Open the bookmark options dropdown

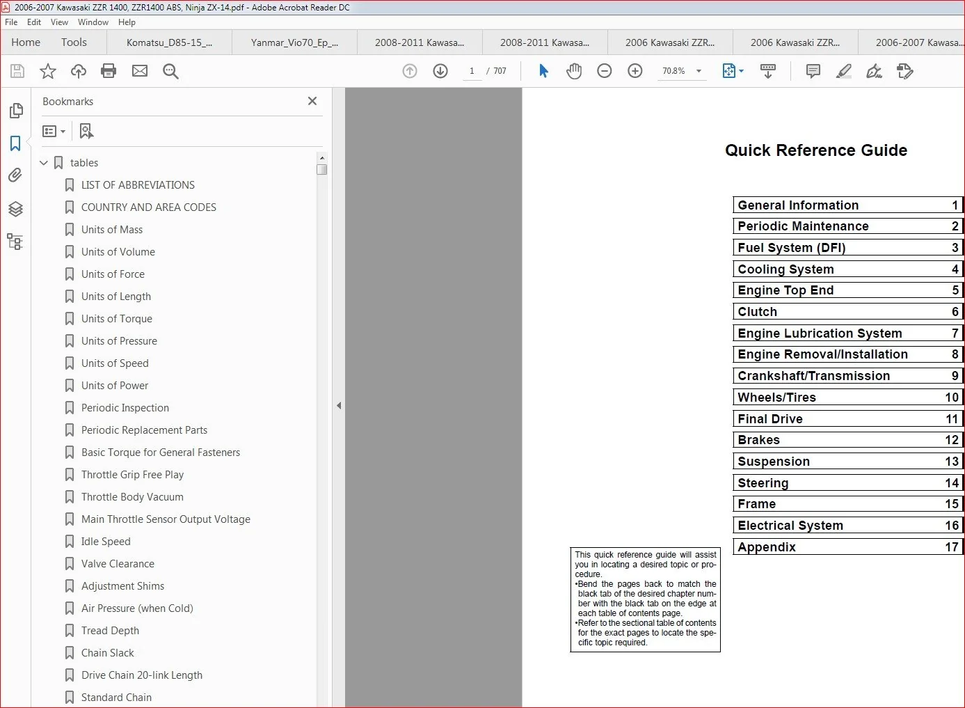point(54,131)
